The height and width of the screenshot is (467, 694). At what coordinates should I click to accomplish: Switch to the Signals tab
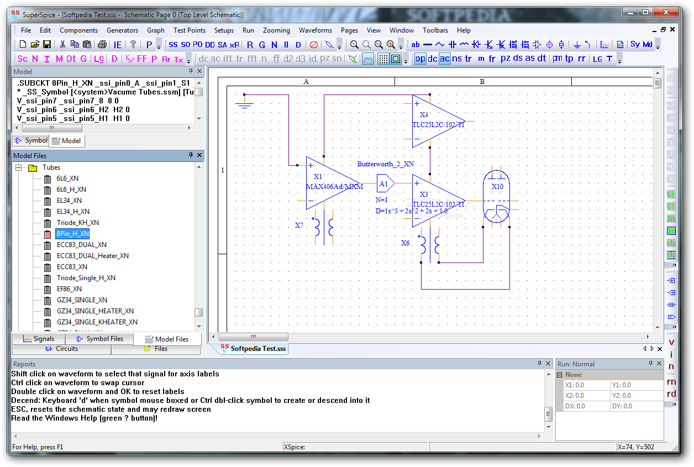(39, 339)
